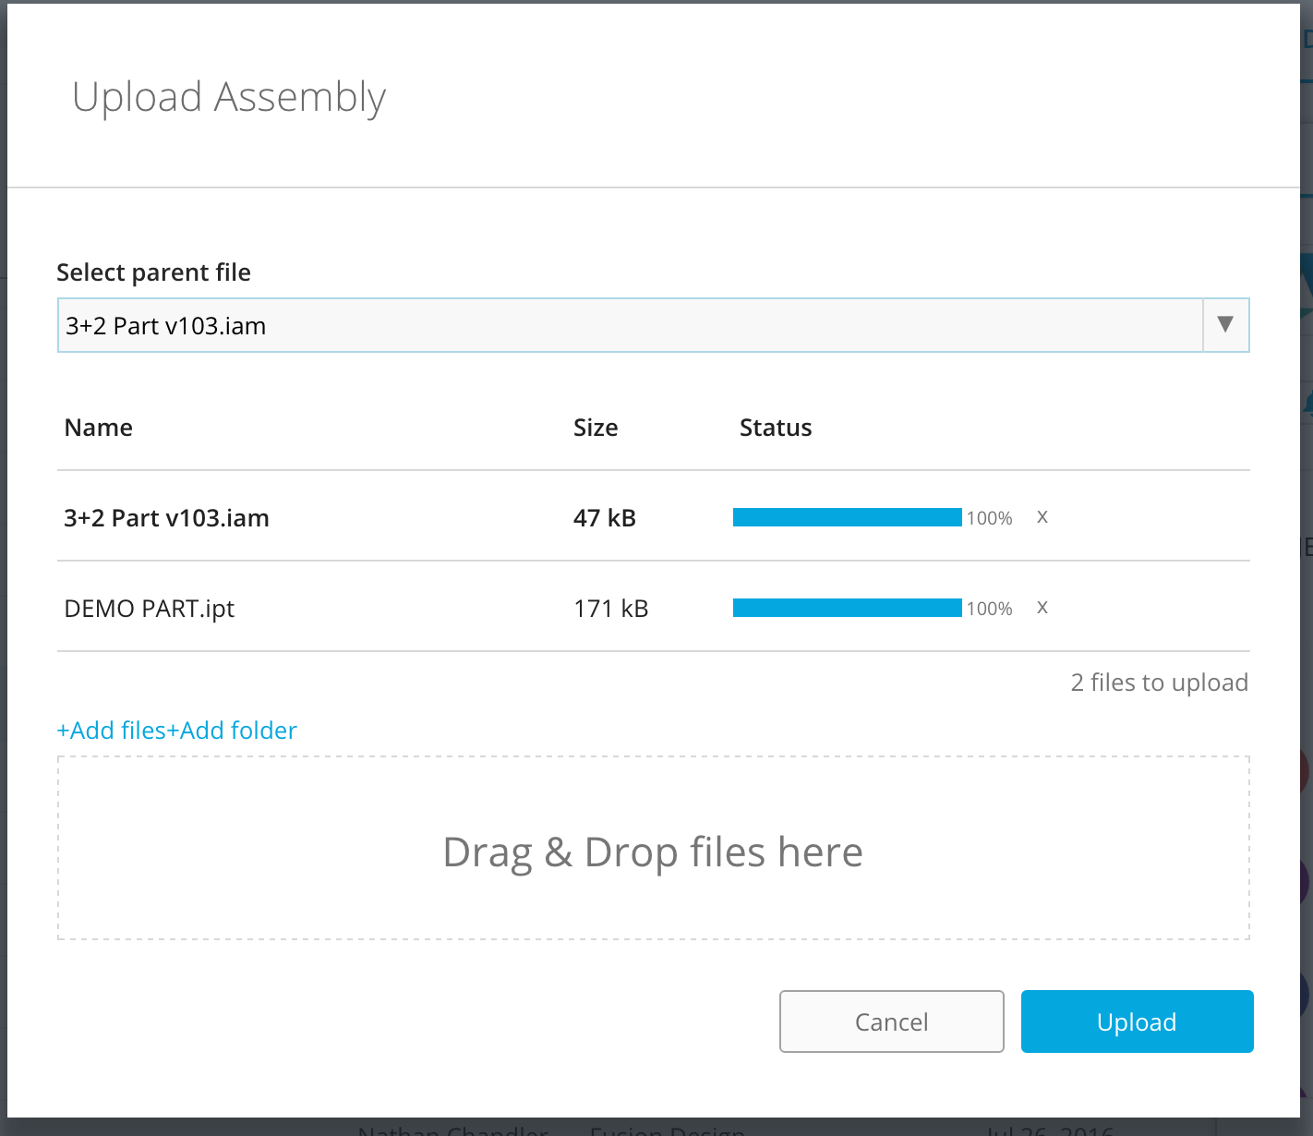The height and width of the screenshot is (1136, 1313).
Task: Click the Upload Assembly dialog title
Action: click(x=229, y=98)
